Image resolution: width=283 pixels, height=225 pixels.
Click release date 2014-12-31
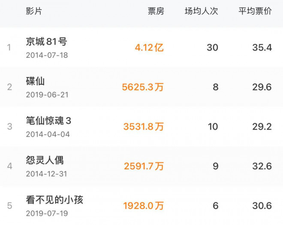tap(47, 174)
